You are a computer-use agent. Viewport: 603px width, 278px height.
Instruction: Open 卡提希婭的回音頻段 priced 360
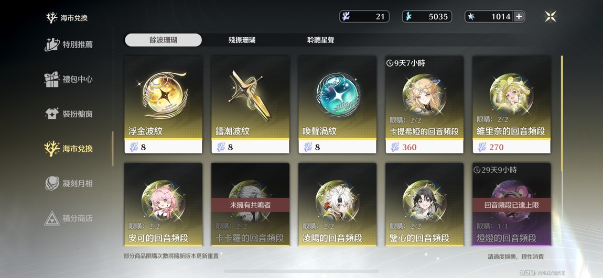425,104
